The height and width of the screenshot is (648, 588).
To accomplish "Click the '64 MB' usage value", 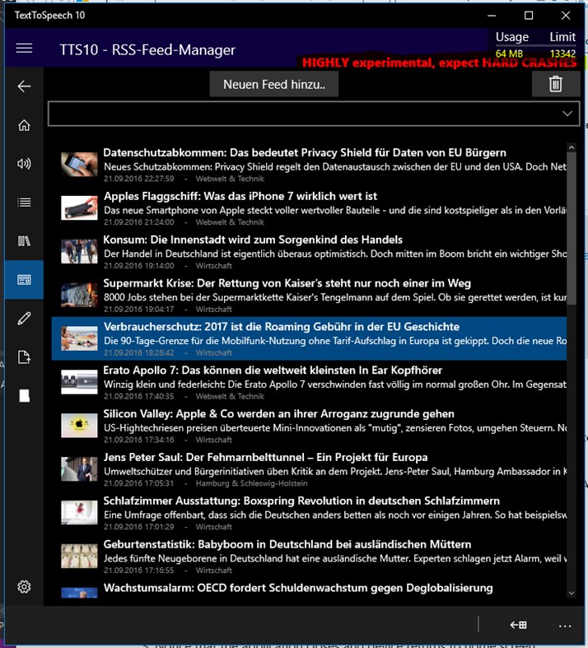I will [509, 54].
